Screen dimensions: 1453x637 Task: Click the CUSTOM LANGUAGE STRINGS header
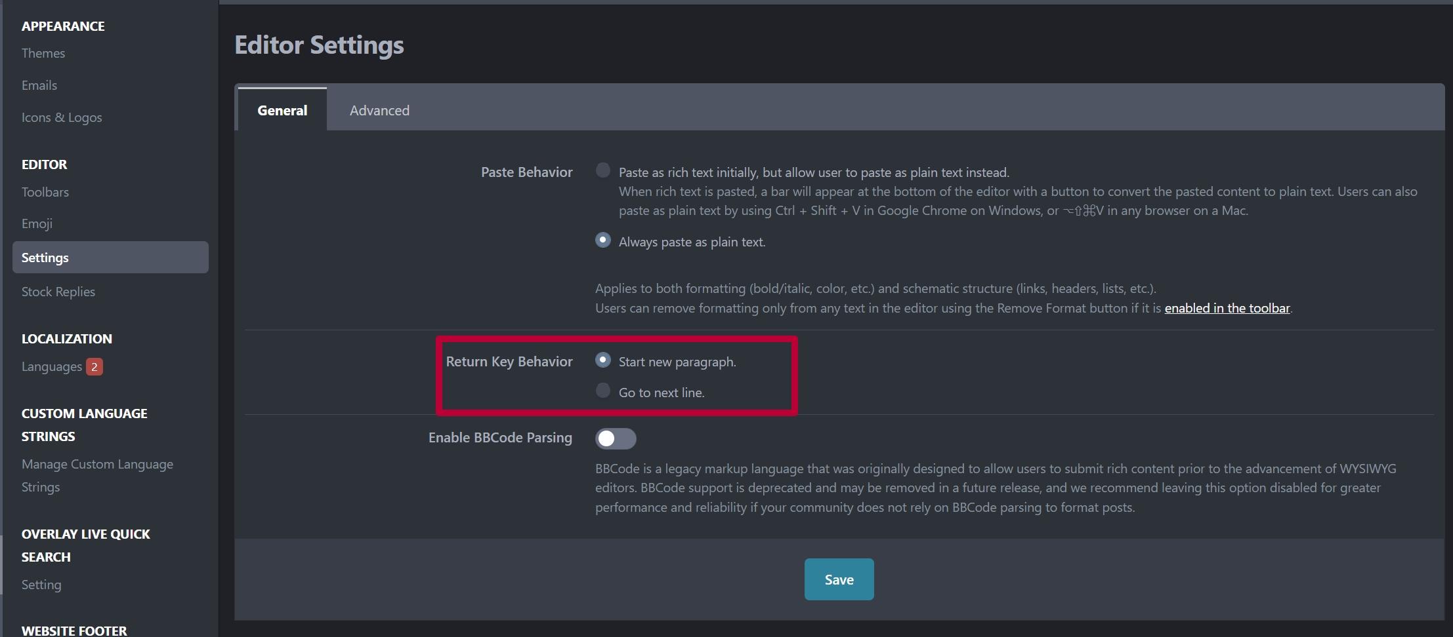[84, 425]
